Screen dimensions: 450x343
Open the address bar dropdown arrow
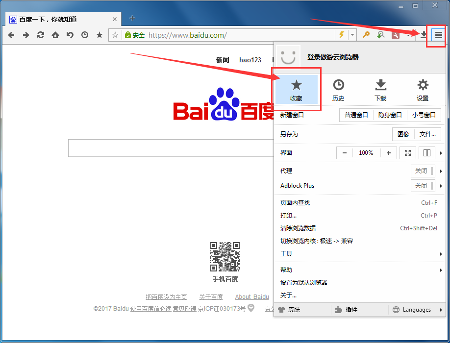pyautogui.click(x=352, y=35)
